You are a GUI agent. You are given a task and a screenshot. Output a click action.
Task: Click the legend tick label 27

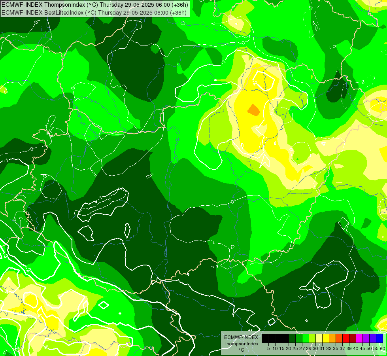point(302,348)
